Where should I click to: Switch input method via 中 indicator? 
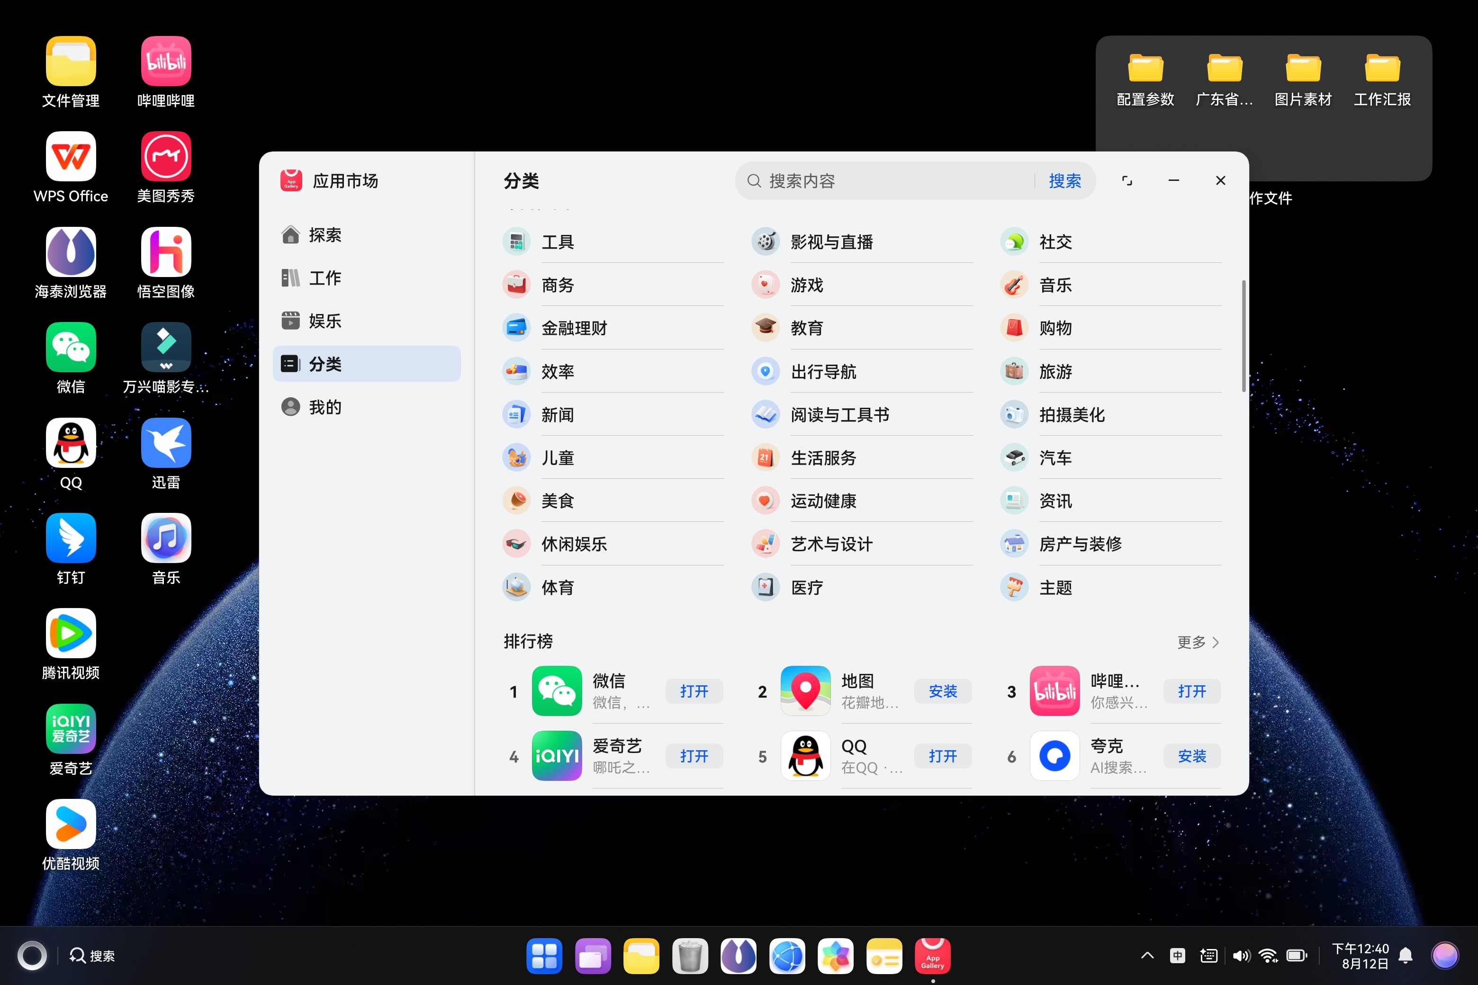pos(1177,956)
